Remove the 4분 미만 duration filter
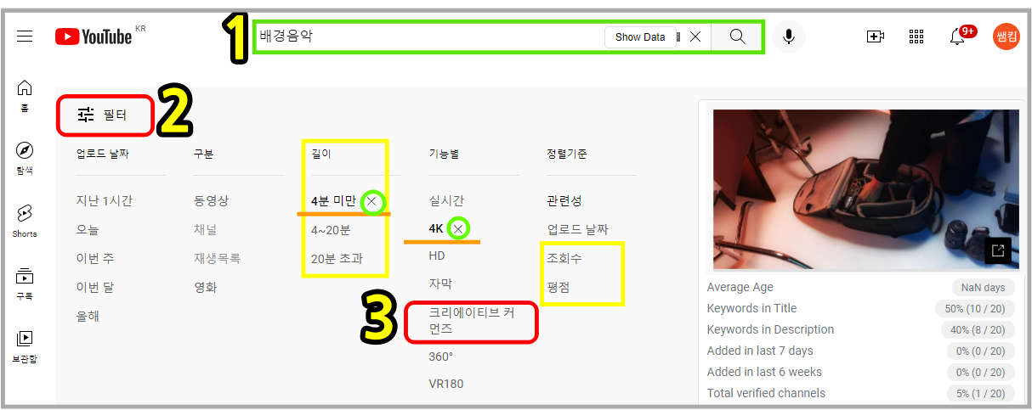This screenshot has height=410, width=1032. point(371,202)
